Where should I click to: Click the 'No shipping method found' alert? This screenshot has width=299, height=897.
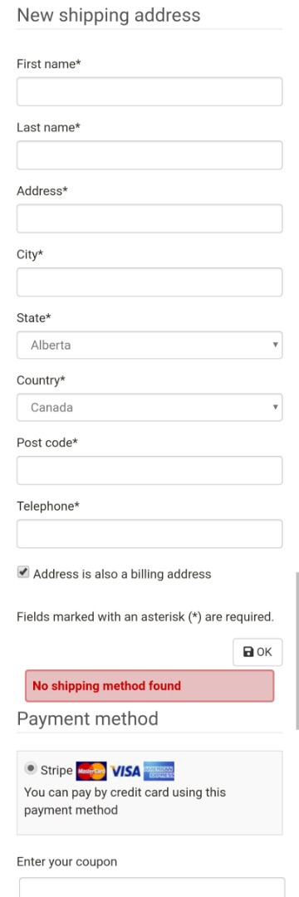(149, 685)
